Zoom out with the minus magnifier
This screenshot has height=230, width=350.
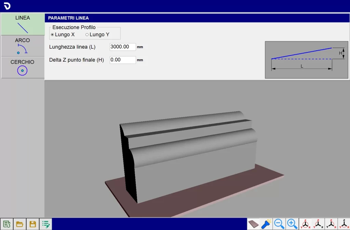(279, 224)
